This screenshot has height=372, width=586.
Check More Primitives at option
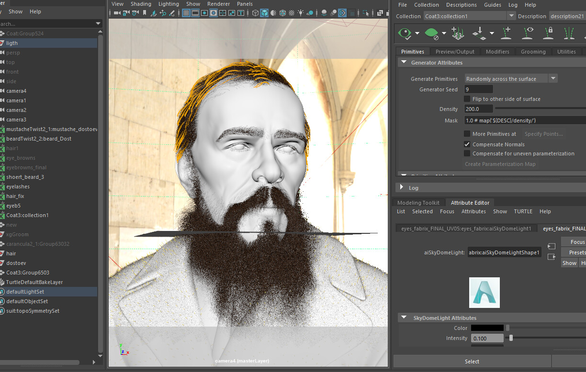tap(467, 134)
